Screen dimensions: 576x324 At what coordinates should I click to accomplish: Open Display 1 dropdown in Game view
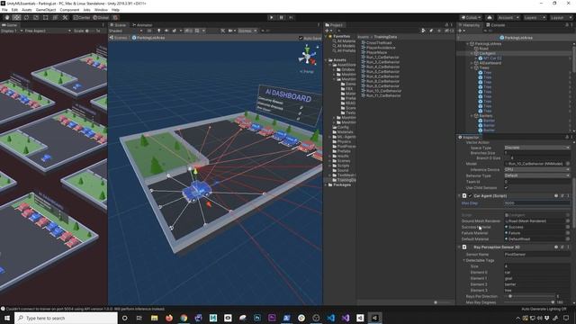point(12,31)
